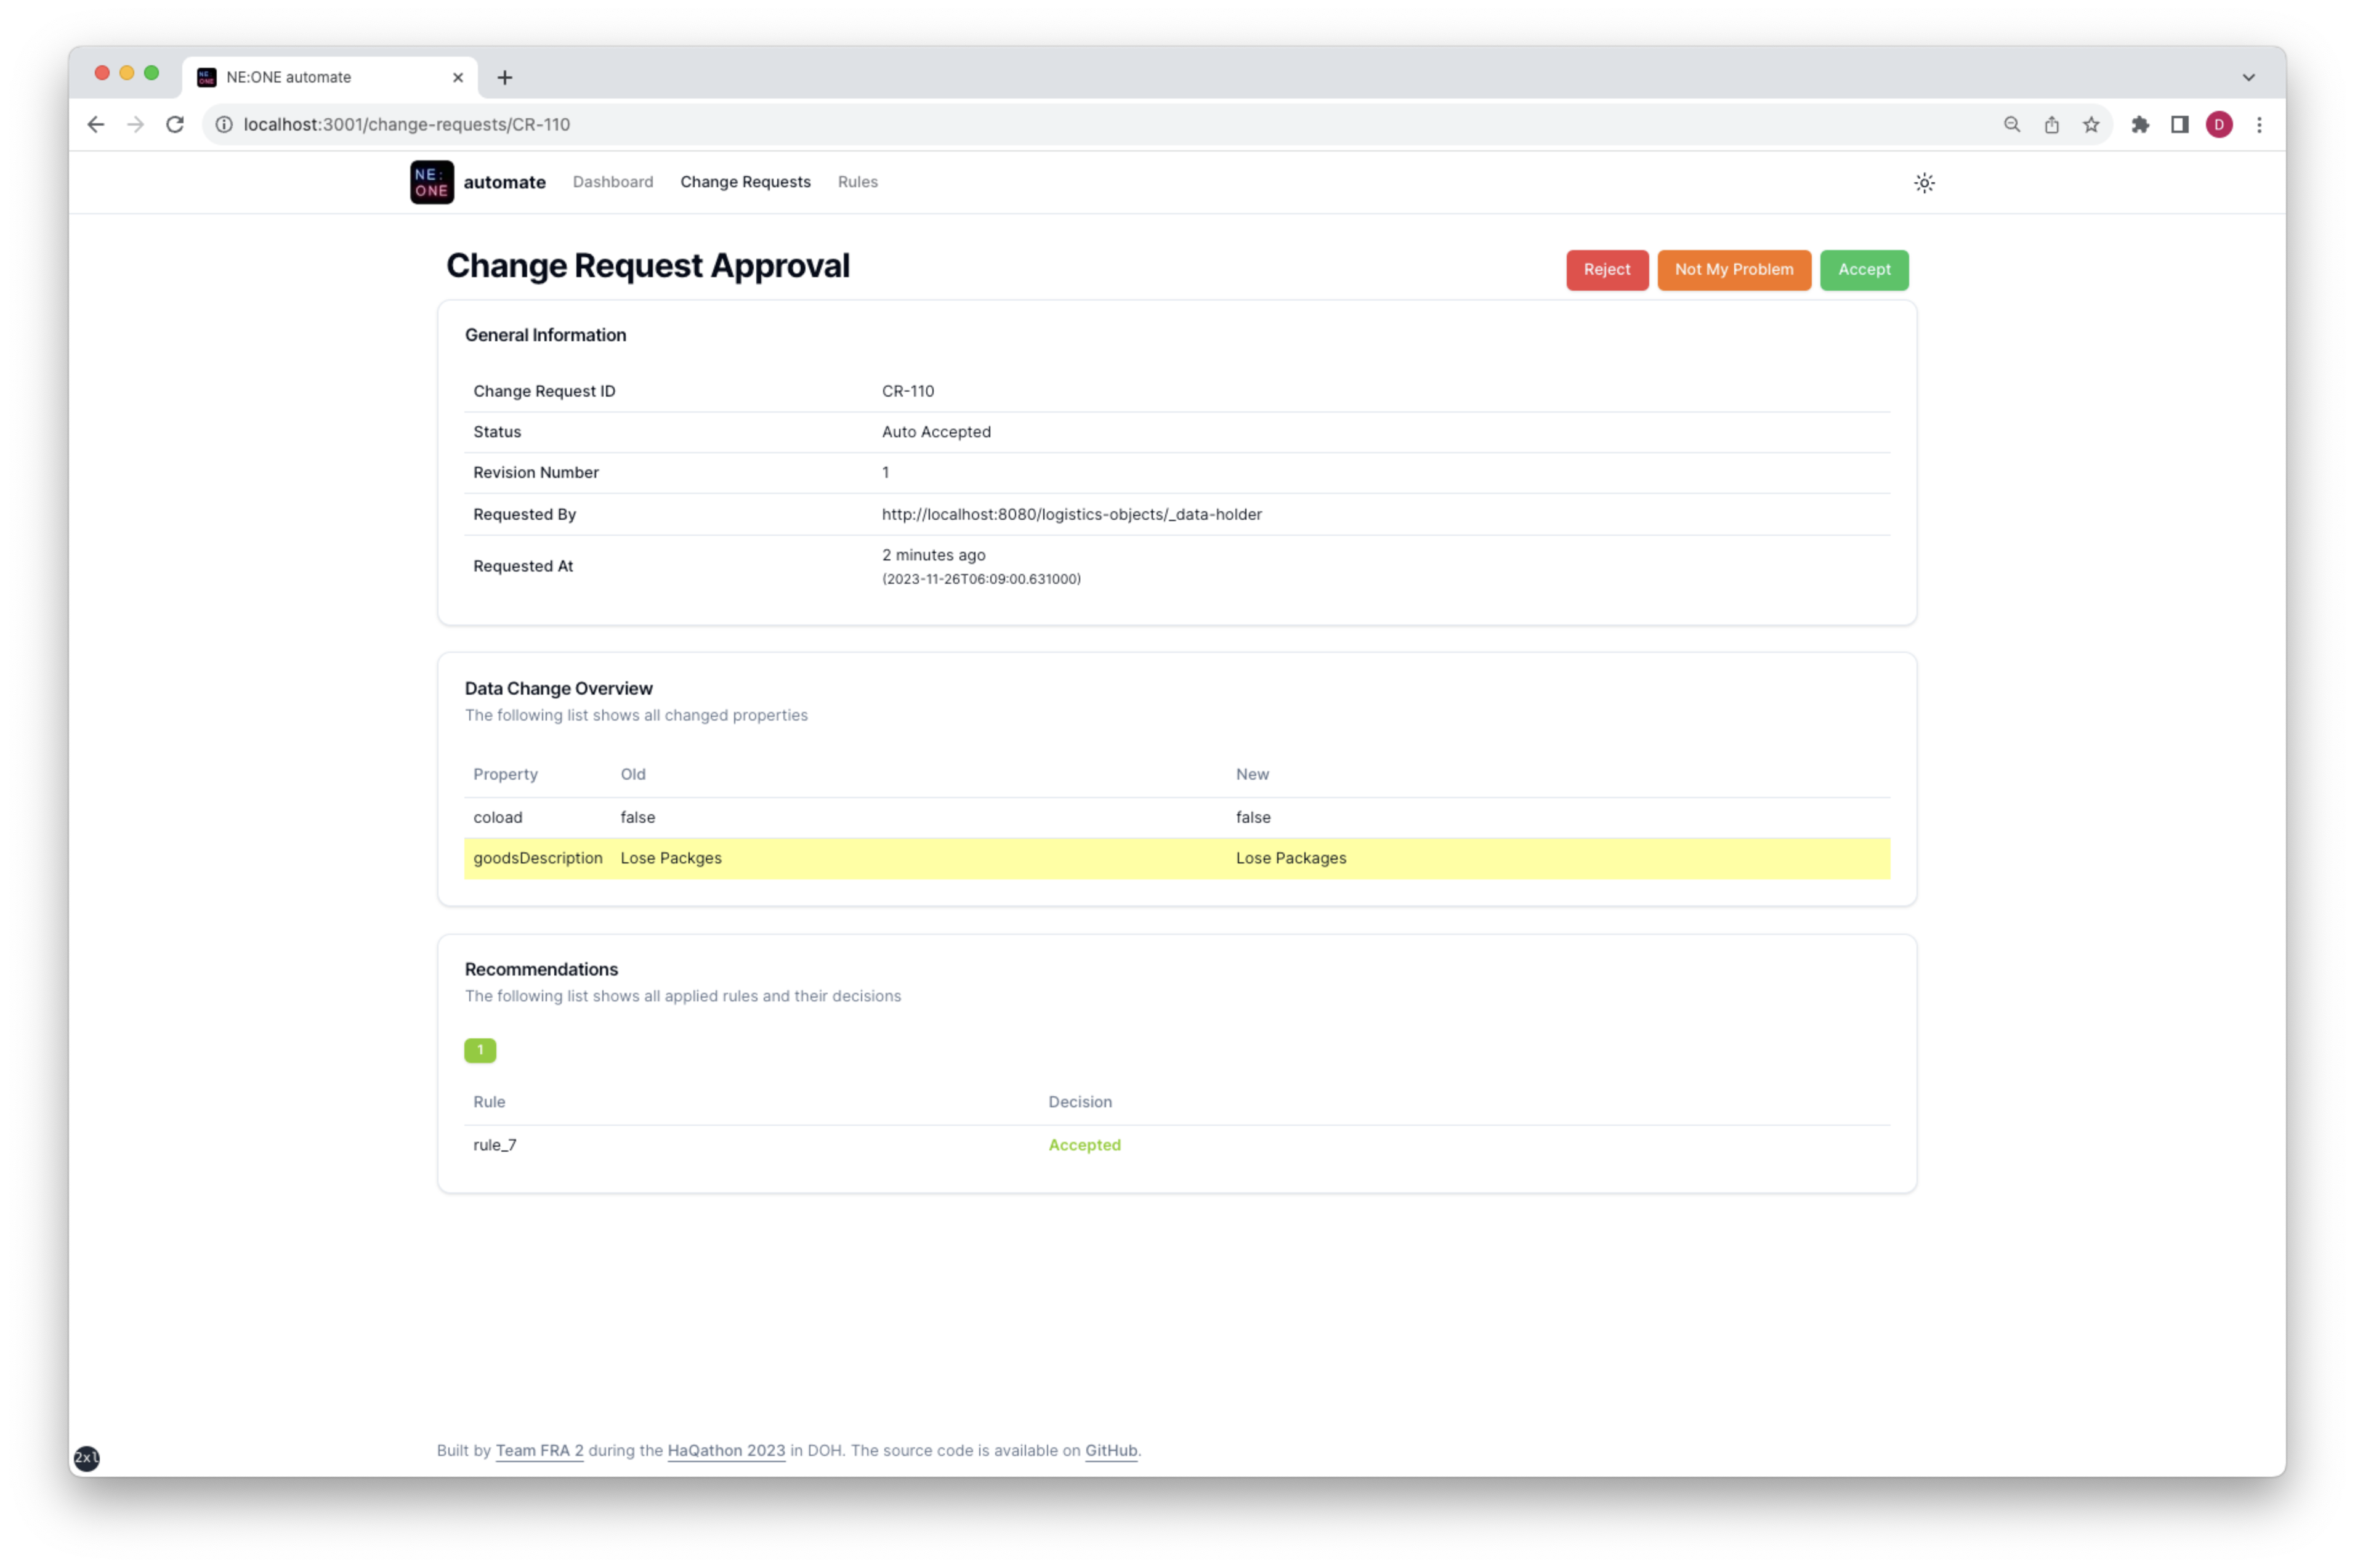Expand the tab search chevron
This screenshot has height=1568, width=2355.
(2248, 77)
